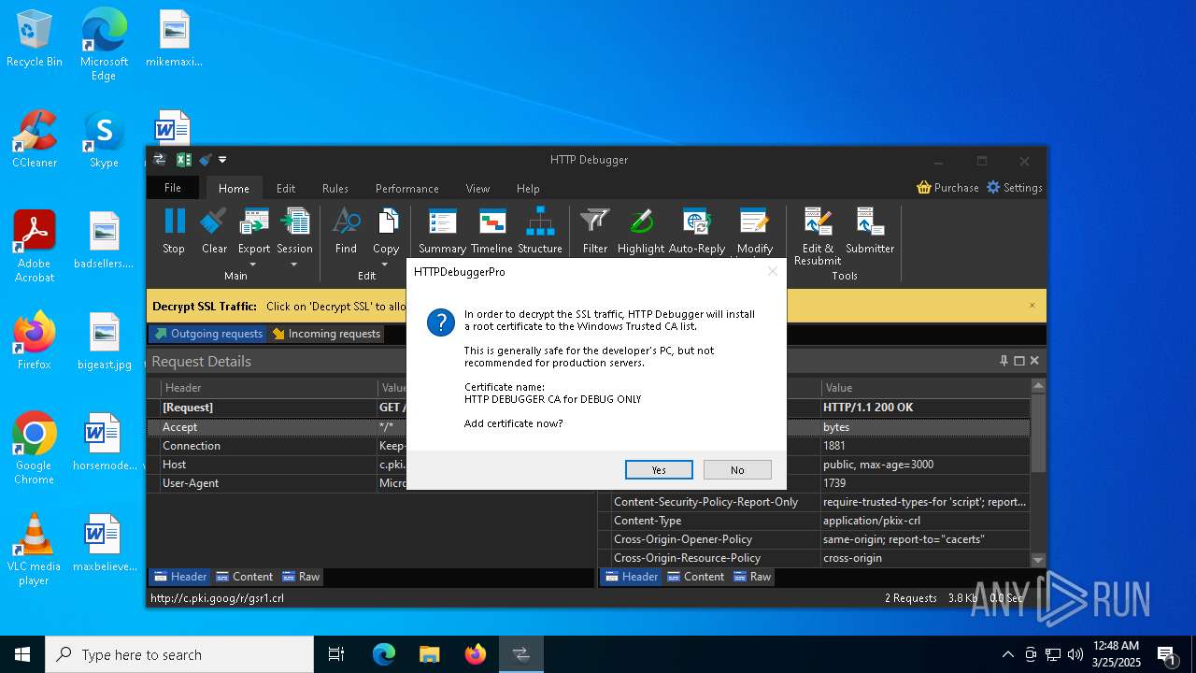This screenshot has width=1196, height=673.
Task: Close the Request Details panel
Action: (1034, 361)
